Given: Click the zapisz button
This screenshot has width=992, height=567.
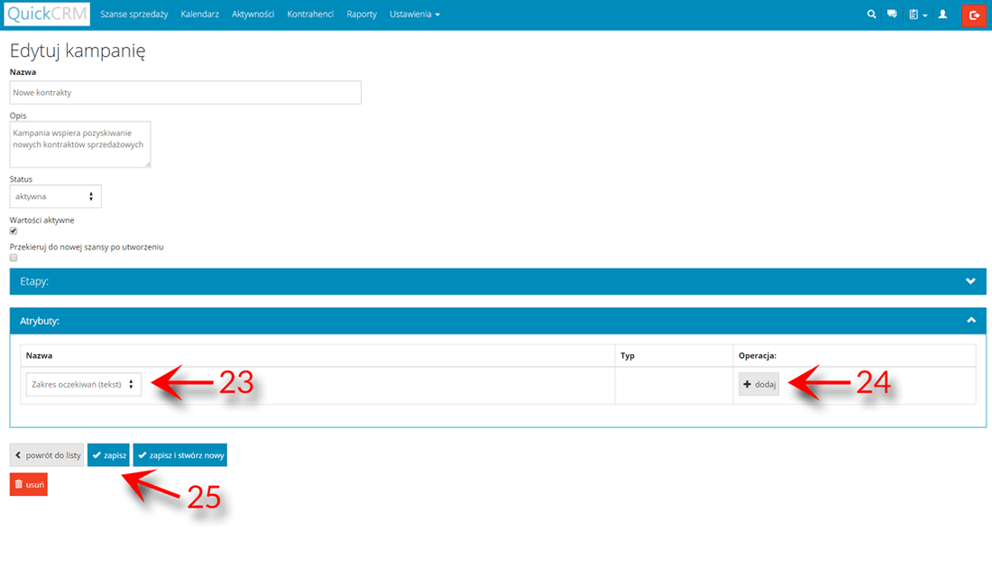Looking at the screenshot, I should pyautogui.click(x=108, y=455).
